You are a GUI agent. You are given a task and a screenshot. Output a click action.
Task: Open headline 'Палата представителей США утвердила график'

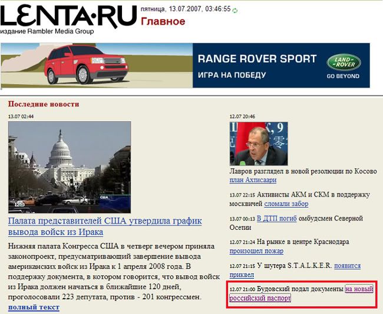point(105,226)
